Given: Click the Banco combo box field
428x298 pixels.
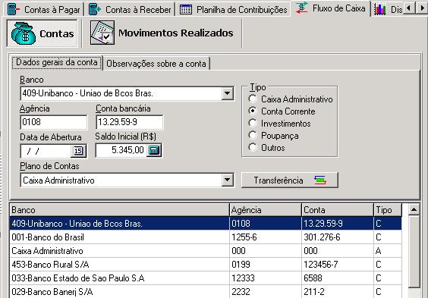Looking at the screenshot, I should (127, 93).
